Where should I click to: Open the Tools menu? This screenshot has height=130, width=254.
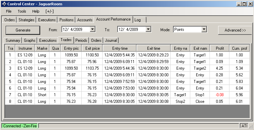[x=22, y=11]
